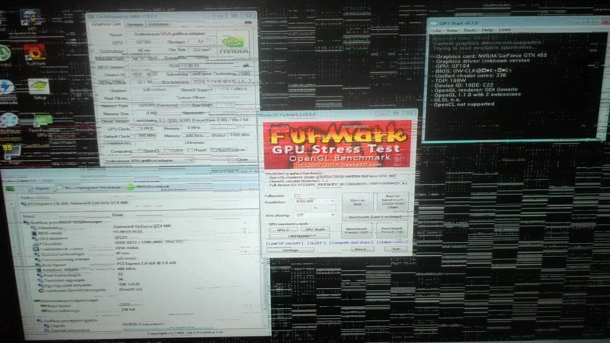Open the Link of the DAY link
610x343 pixels.
(x=284, y=243)
